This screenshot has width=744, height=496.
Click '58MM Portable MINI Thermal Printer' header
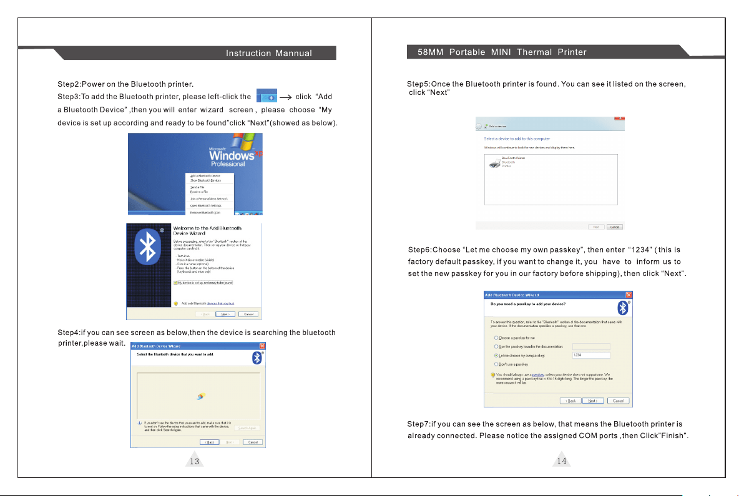pos(502,52)
